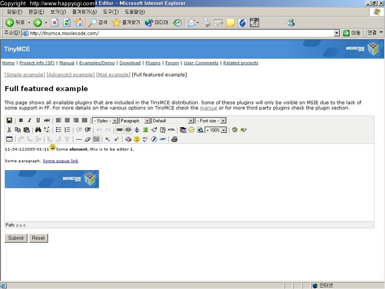Click the Insert Flash icon

click(154, 139)
